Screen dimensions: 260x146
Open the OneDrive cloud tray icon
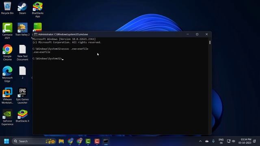coord(207,141)
